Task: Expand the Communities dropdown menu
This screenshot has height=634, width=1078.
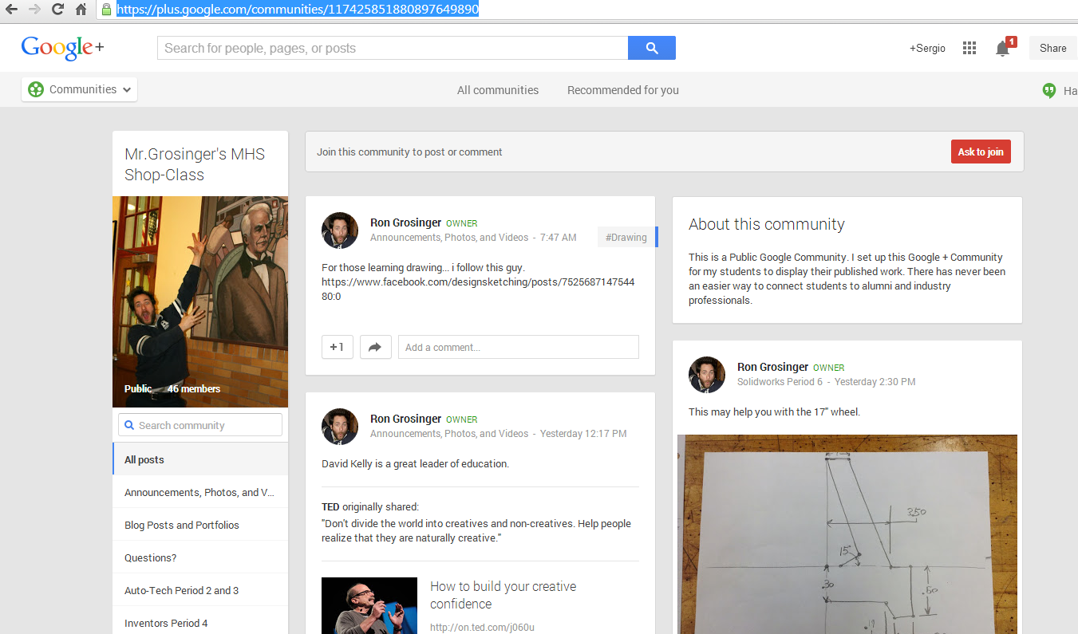Action: (80, 89)
